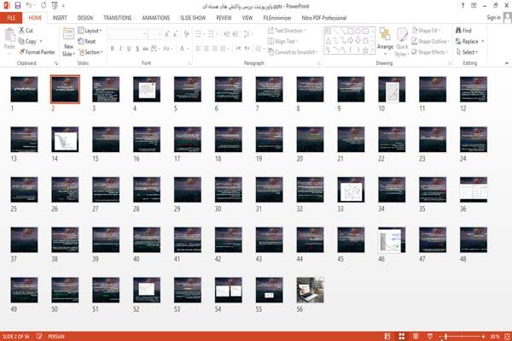Image resolution: width=512 pixels, height=341 pixels.
Task: Click Fit slide to window icon
Action: point(507,336)
